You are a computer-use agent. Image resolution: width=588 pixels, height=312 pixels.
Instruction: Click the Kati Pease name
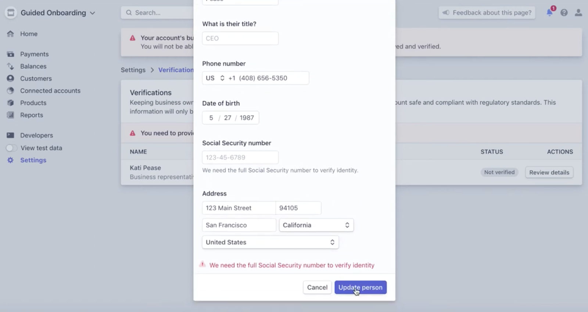145,168
